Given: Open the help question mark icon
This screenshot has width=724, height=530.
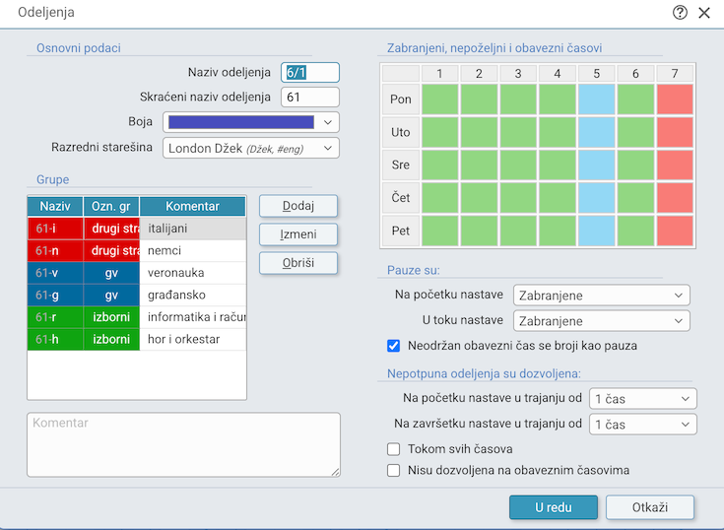Looking at the screenshot, I should (680, 13).
